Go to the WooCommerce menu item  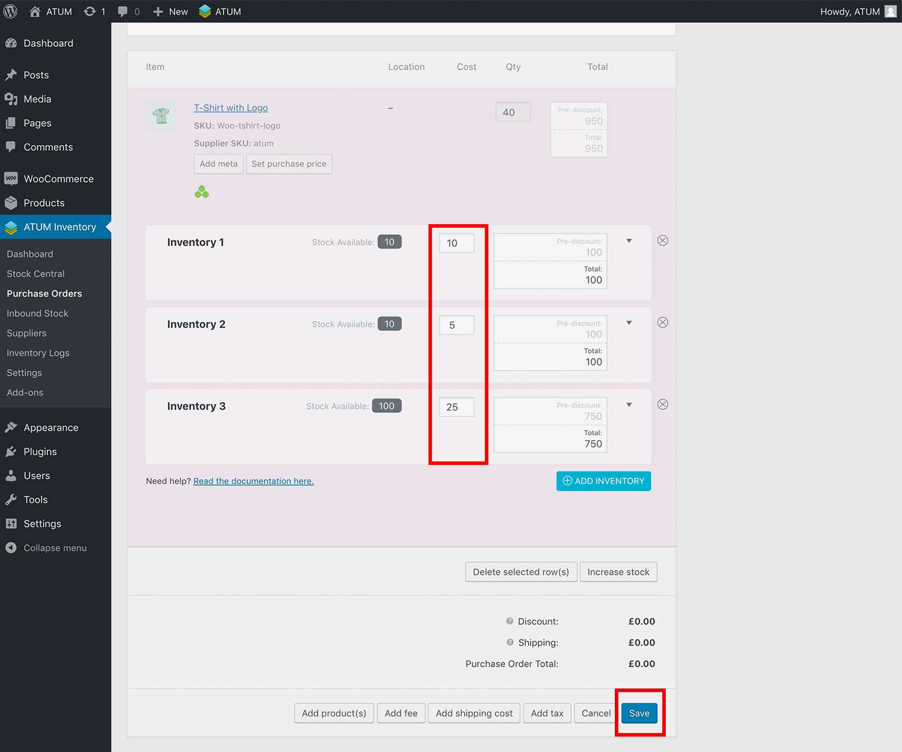(x=58, y=179)
